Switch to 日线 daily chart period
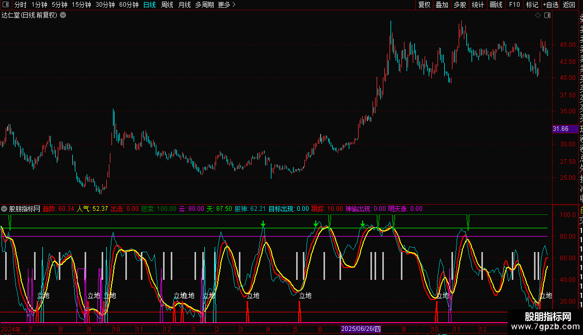 click(149, 5)
